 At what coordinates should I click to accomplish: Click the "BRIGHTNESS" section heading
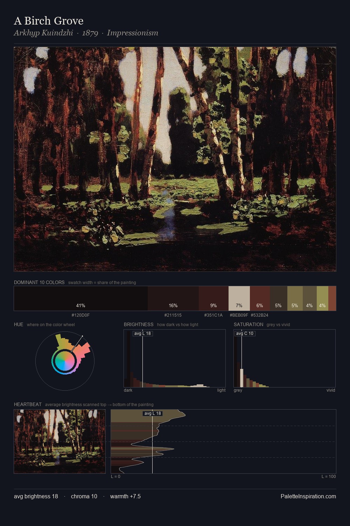tap(139, 324)
